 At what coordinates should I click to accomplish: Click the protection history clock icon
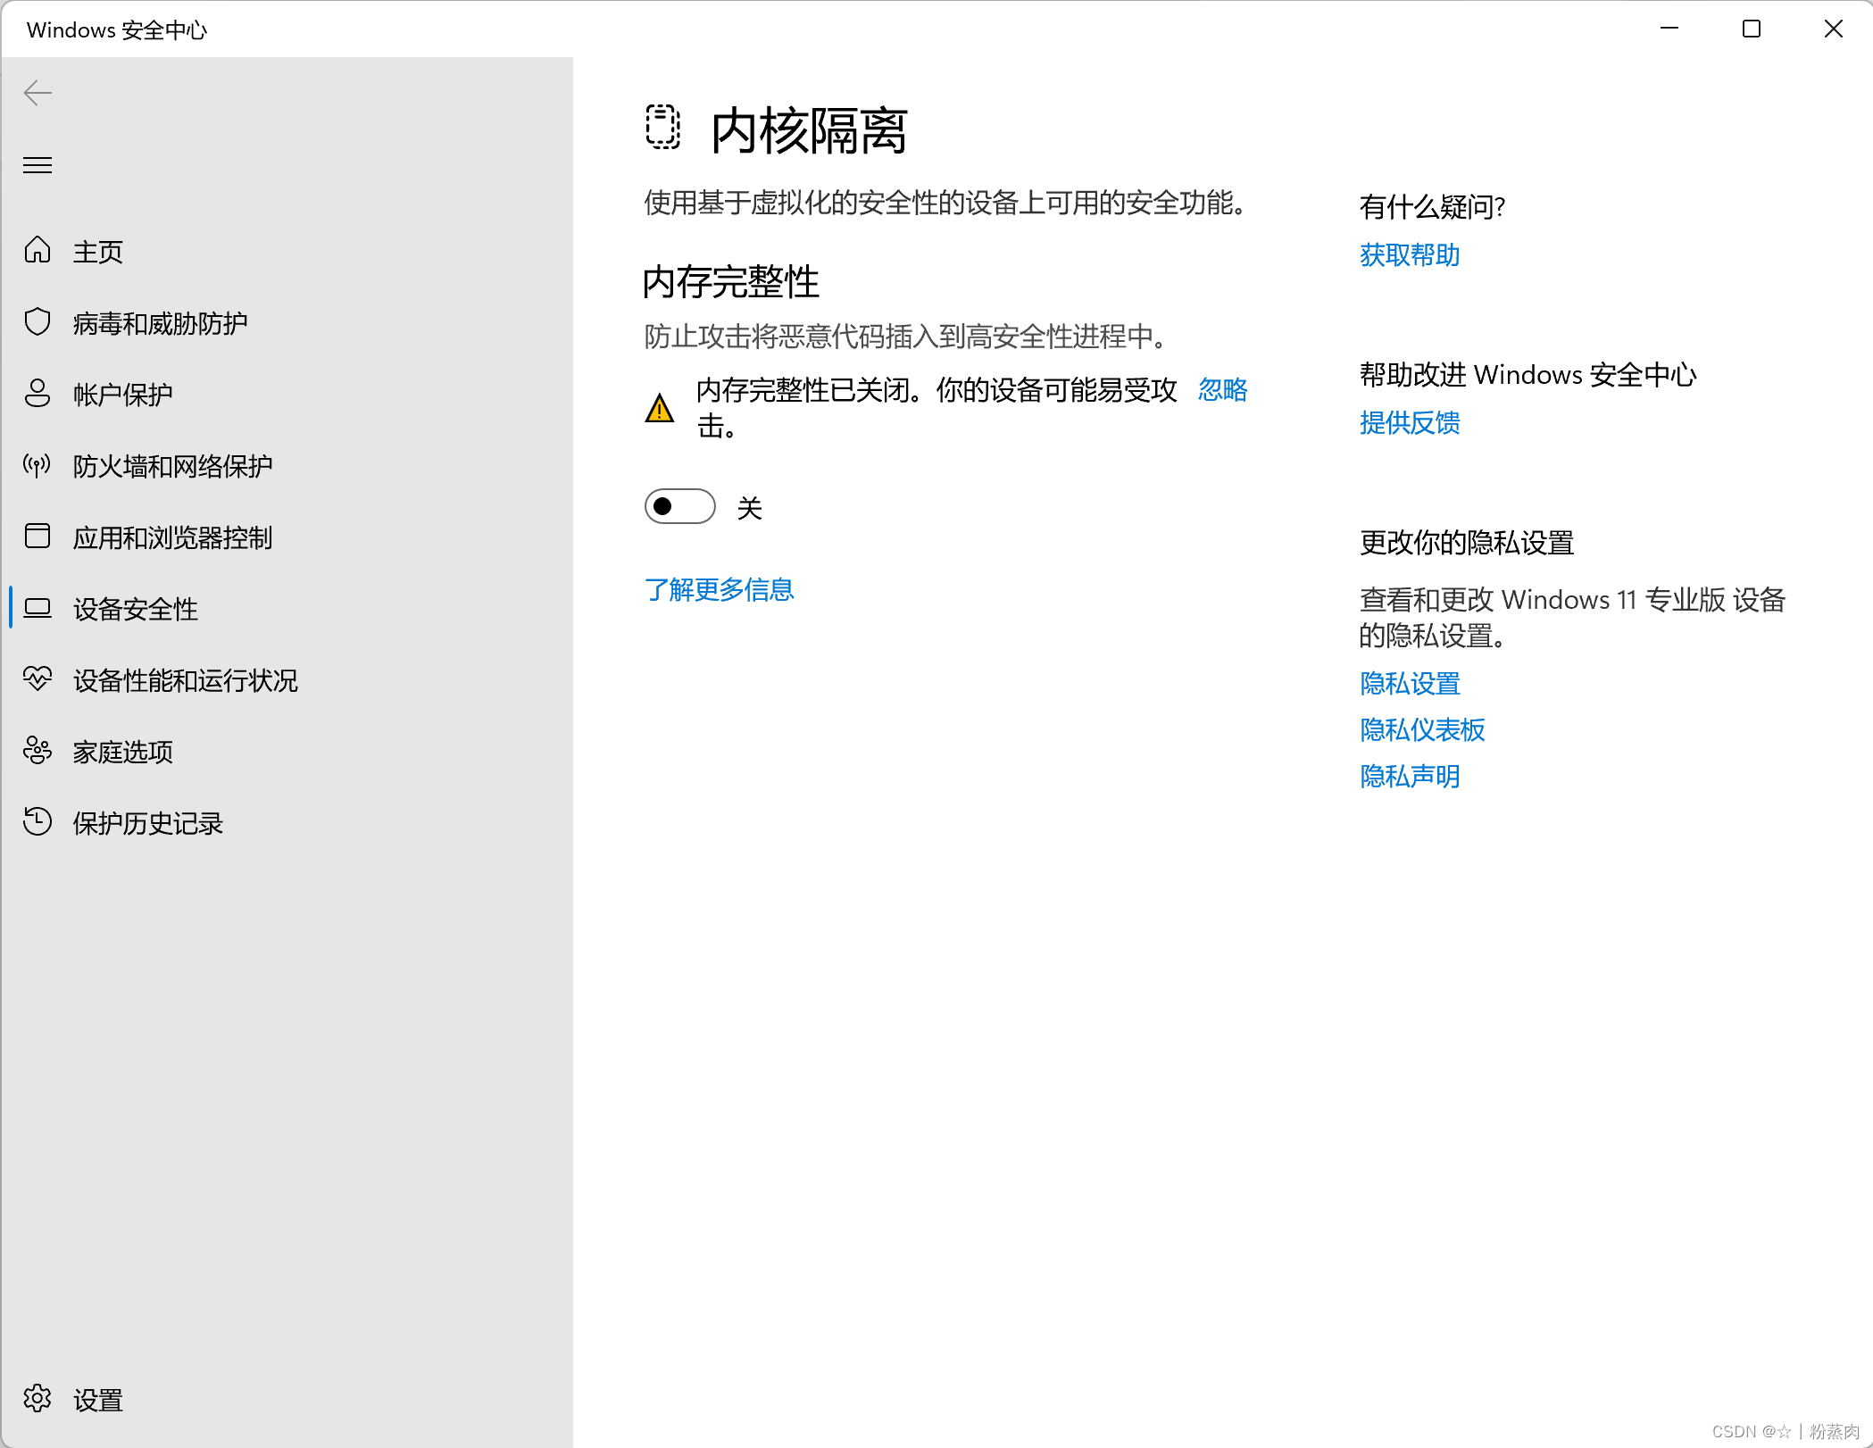(x=37, y=821)
